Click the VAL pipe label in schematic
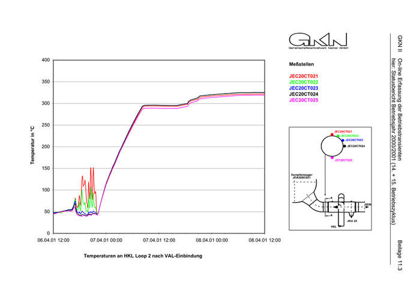This screenshot has width=420, height=297. pyautogui.click(x=334, y=227)
